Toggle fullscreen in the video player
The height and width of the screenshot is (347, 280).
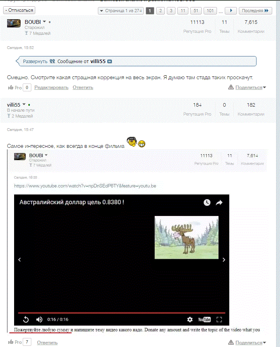pos(219,319)
